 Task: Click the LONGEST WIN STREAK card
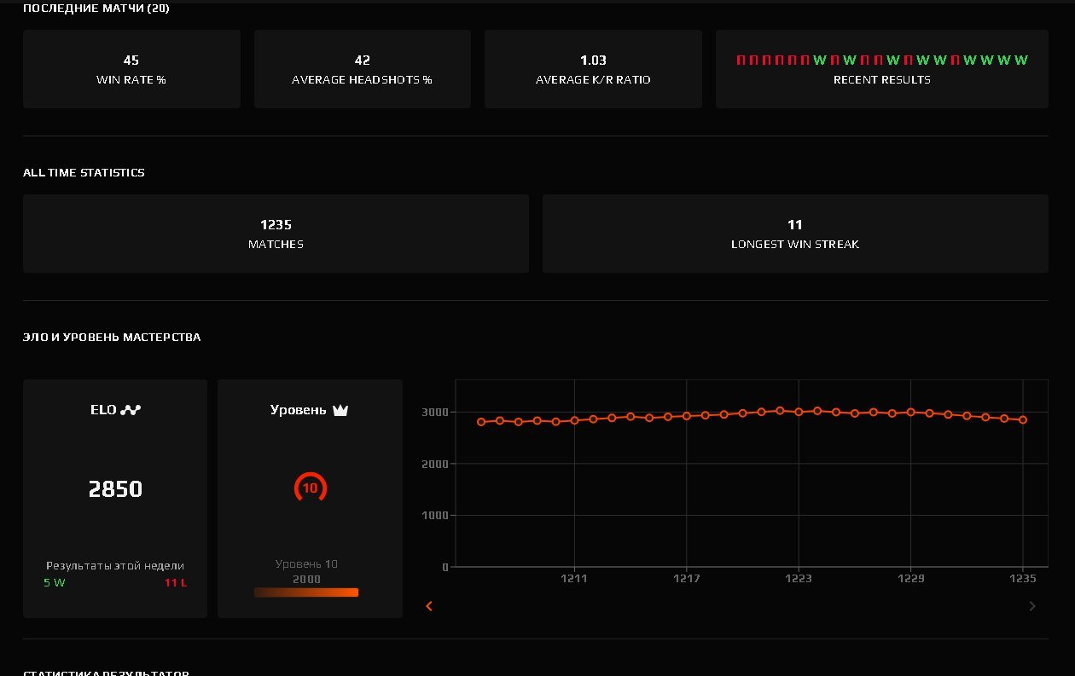(795, 233)
